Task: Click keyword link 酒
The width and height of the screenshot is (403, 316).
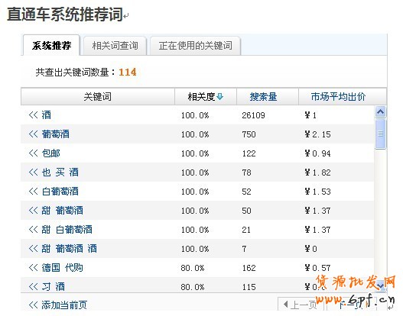Action: click(x=46, y=115)
